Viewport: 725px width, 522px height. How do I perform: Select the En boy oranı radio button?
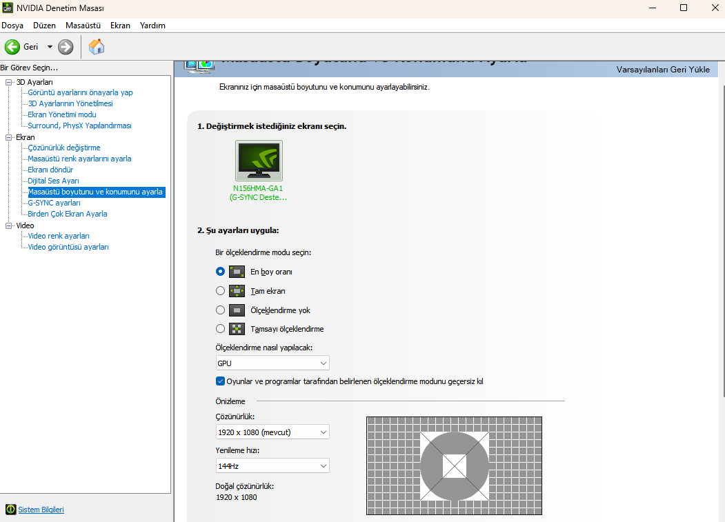click(221, 272)
